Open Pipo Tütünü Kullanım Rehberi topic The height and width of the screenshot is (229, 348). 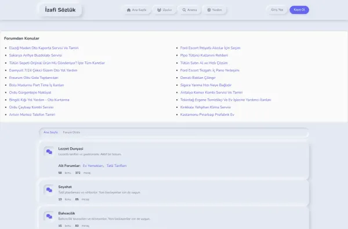(x=204, y=55)
